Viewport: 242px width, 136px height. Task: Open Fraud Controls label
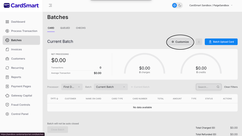click(21, 105)
